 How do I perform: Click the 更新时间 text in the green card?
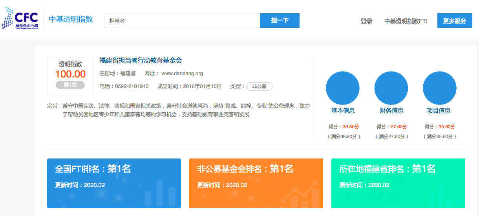[364, 185]
